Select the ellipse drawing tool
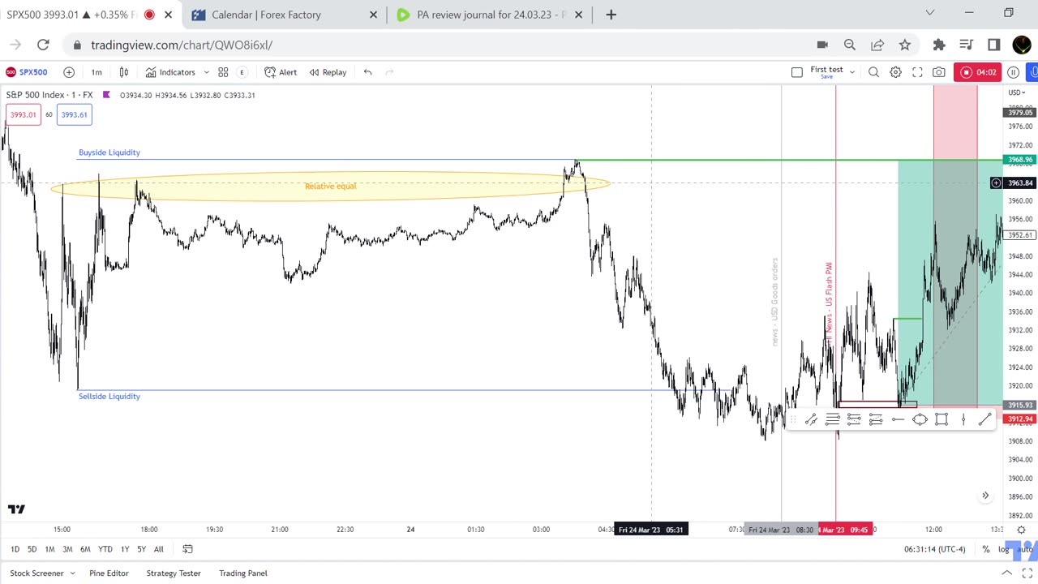 pos(920,419)
